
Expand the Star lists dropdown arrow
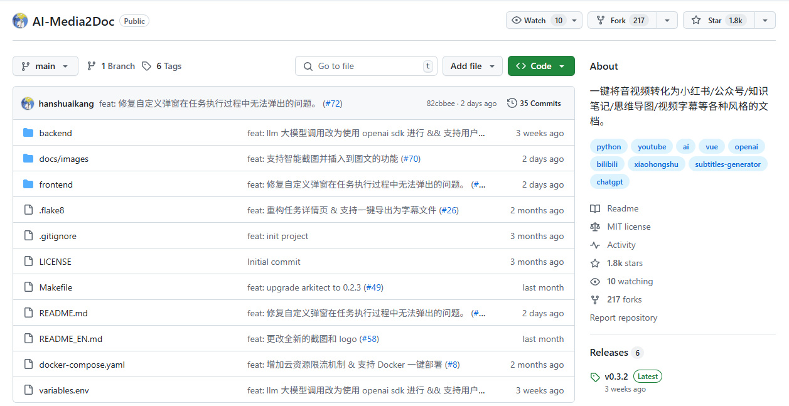tap(765, 20)
